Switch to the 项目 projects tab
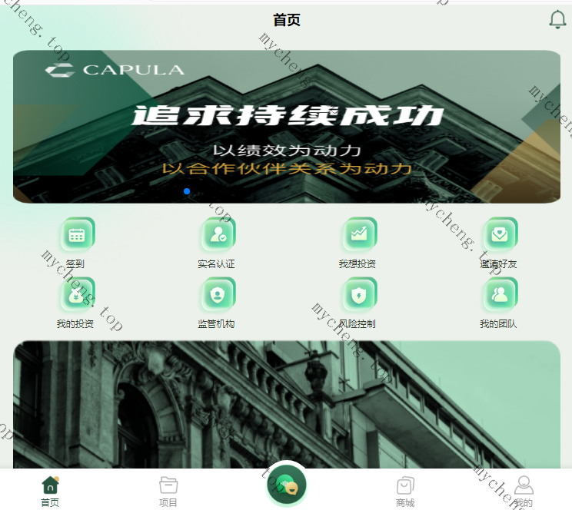572x510 pixels. [168, 492]
